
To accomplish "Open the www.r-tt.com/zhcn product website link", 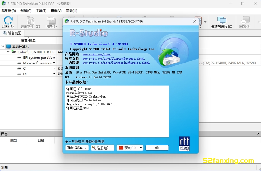I will point(97,54).
